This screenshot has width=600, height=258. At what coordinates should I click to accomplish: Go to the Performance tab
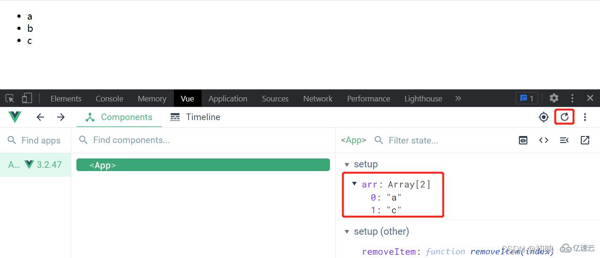click(x=368, y=99)
